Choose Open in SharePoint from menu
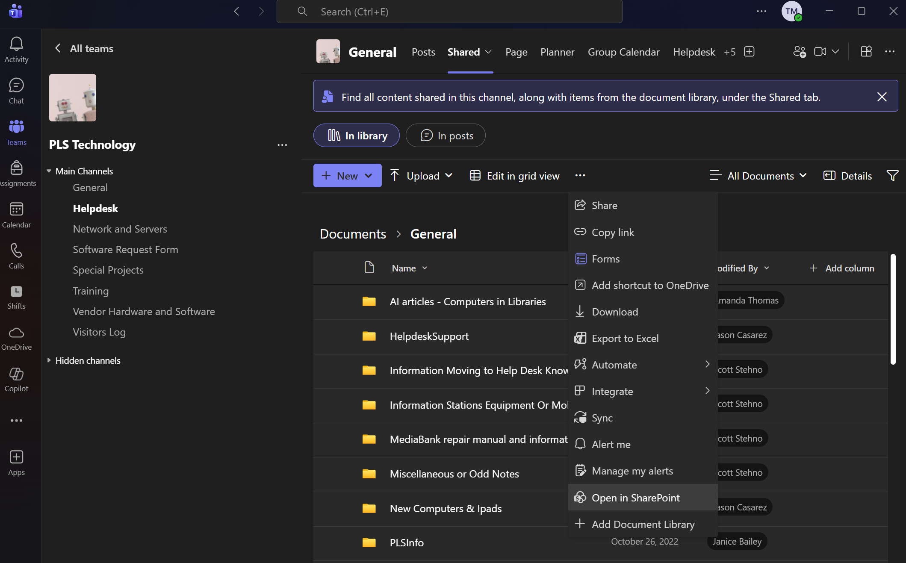Viewport: 906px width, 563px height. coord(635,498)
